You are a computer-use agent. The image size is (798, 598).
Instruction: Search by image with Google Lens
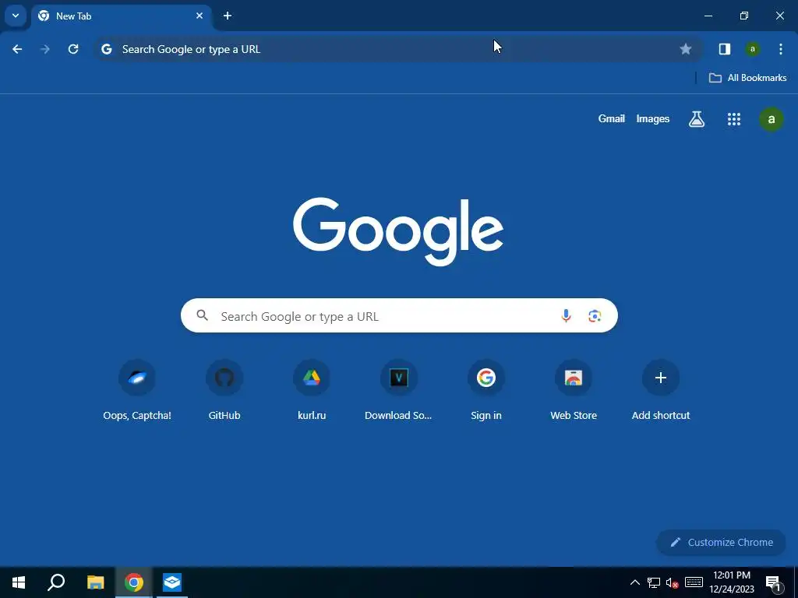[x=595, y=316]
